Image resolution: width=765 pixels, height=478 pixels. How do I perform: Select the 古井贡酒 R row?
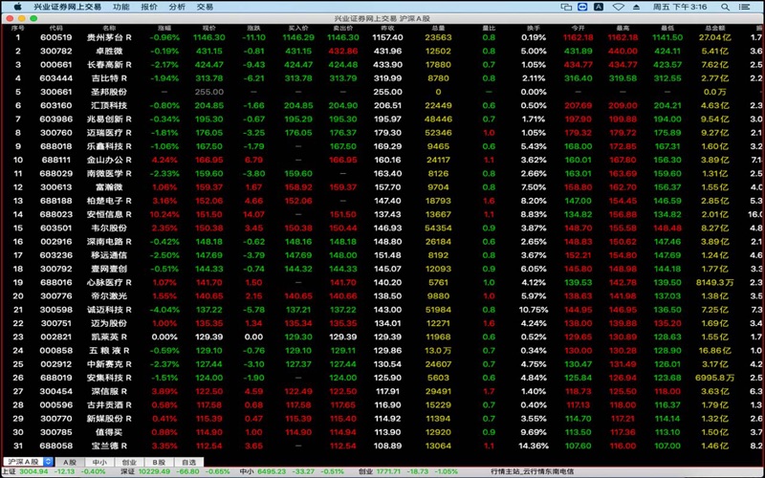point(382,405)
